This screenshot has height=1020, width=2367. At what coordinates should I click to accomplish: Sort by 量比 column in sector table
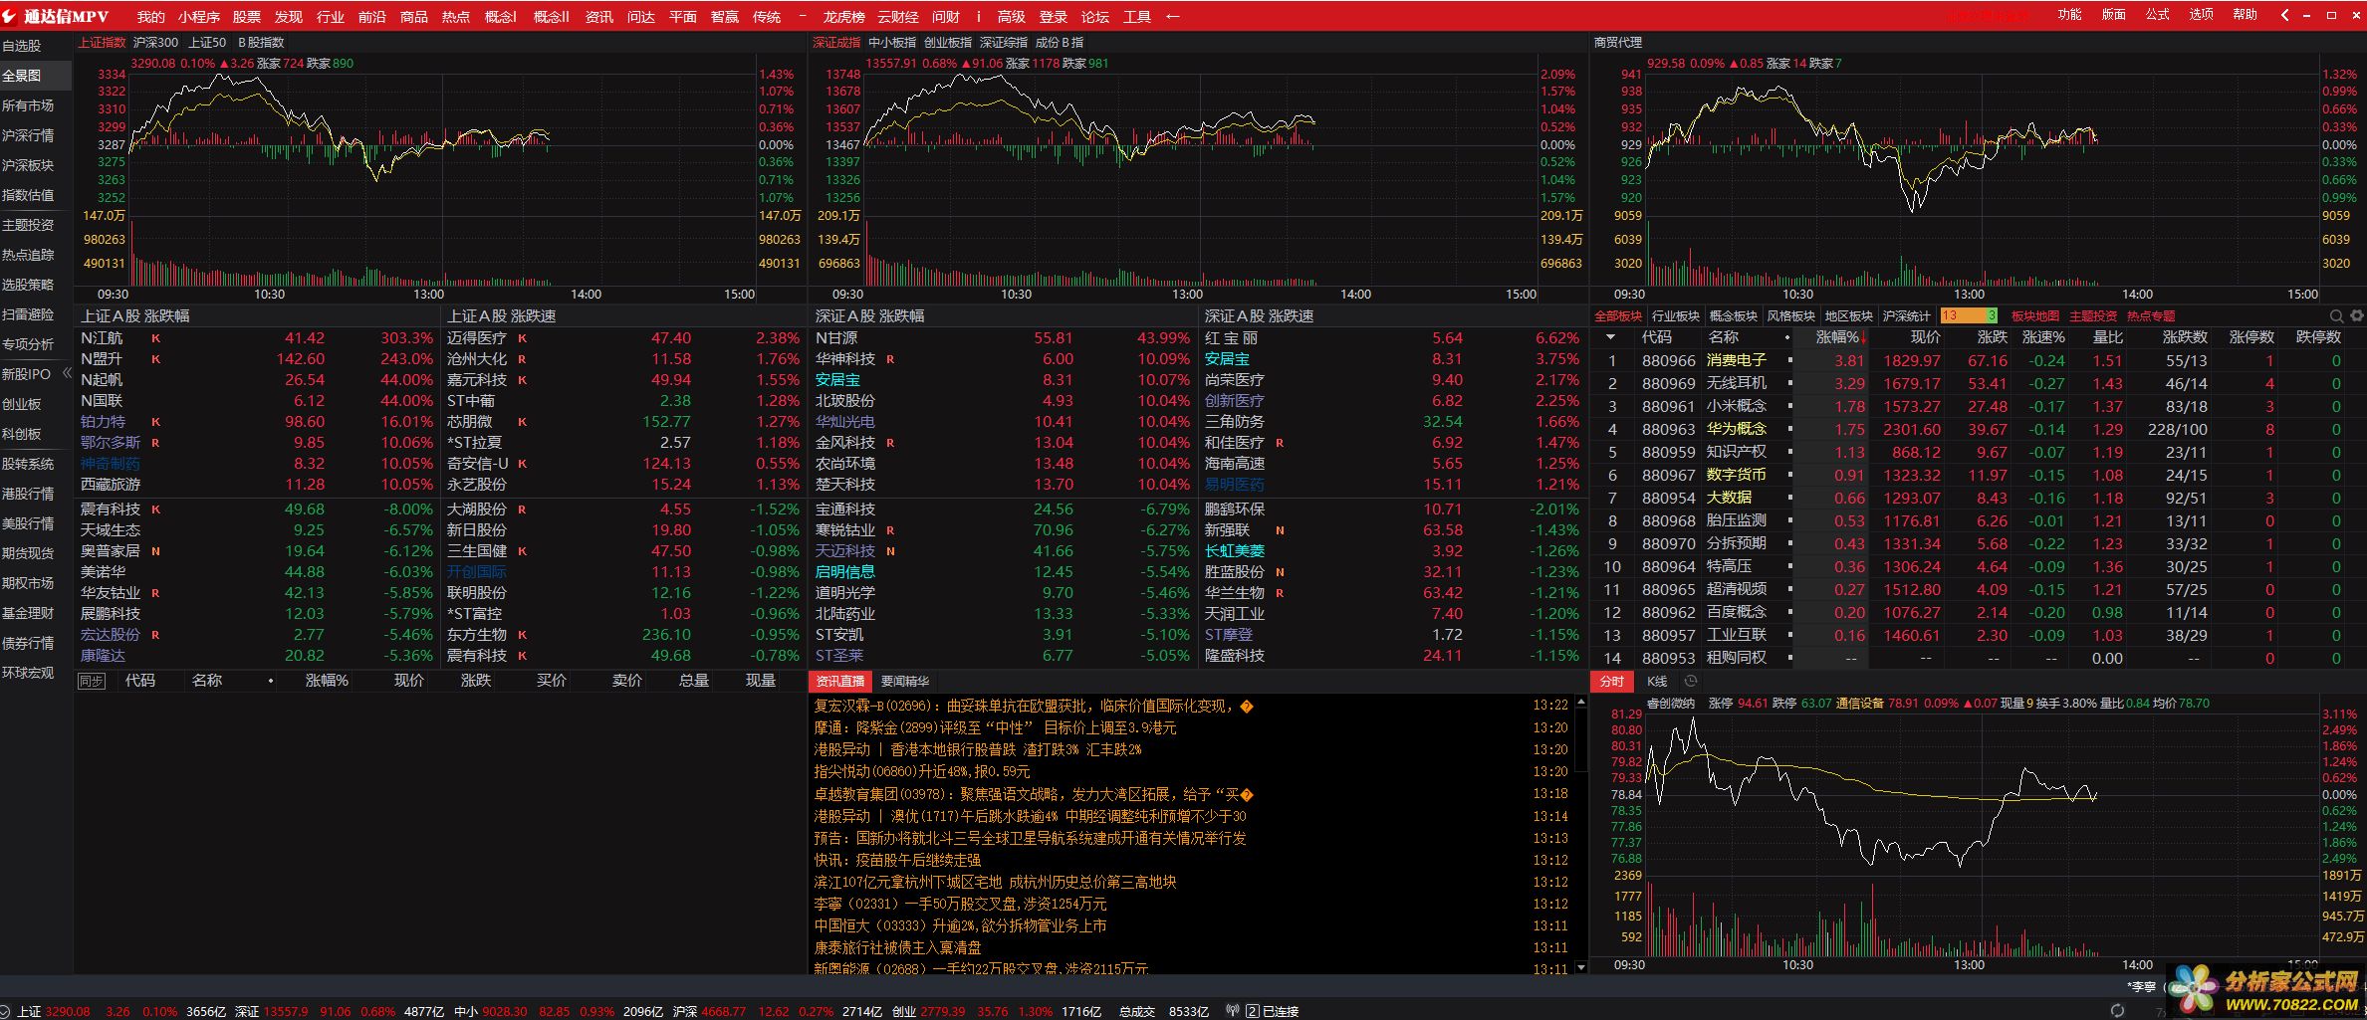pyautogui.click(x=2107, y=337)
